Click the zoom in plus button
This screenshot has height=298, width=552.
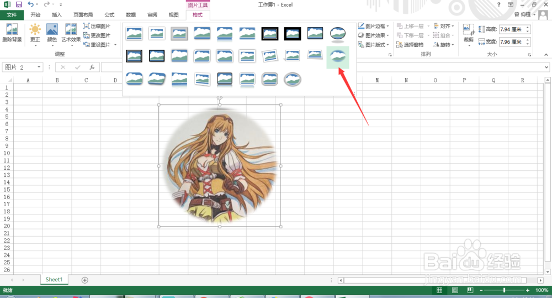click(x=527, y=290)
